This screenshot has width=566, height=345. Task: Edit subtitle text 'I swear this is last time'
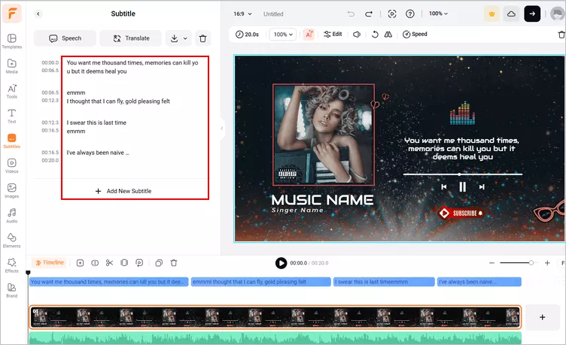click(x=96, y=123)
